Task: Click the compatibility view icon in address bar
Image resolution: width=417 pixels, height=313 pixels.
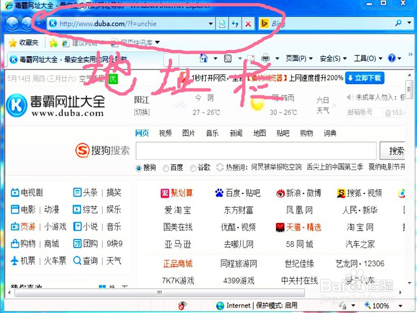Action: pyautogui.click(x=222, y=24)
